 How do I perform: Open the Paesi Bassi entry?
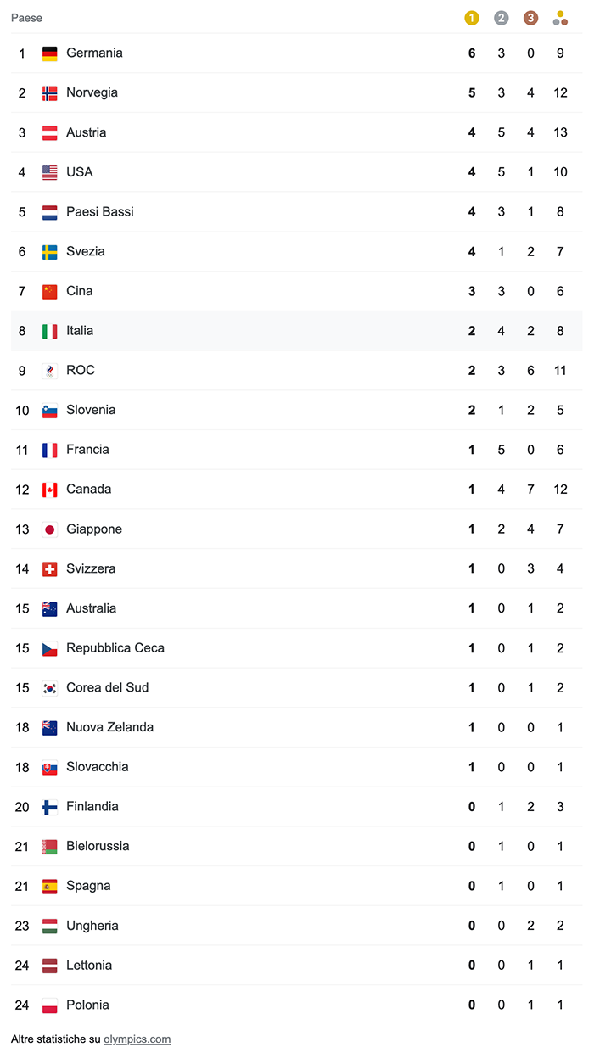(x=100, y=212)
